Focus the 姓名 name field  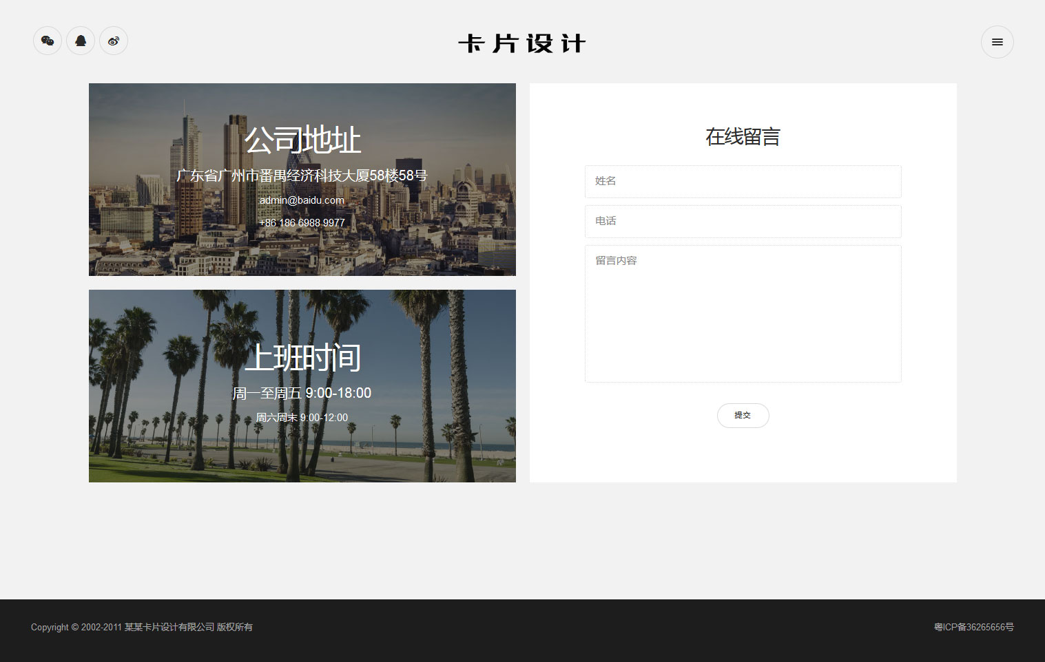pyautogui.click(x=743, y=182)
